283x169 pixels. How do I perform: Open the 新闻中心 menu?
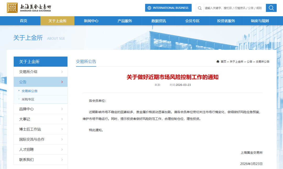[91, 21]
